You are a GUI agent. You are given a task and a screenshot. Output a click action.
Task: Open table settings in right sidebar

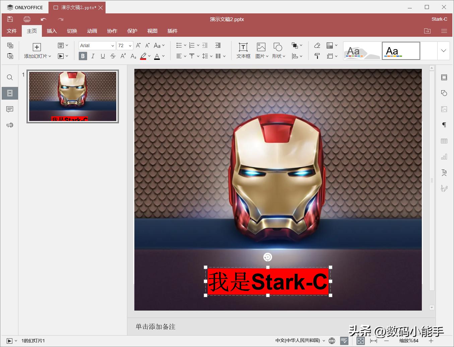(x=444, y=141)
